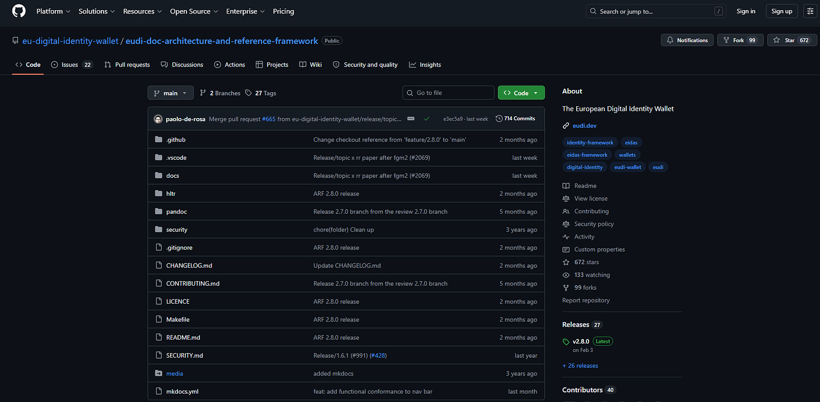Select the digital-identity topic tag
The width and height of the screenshot is (820, 402).
pos(585,168)
